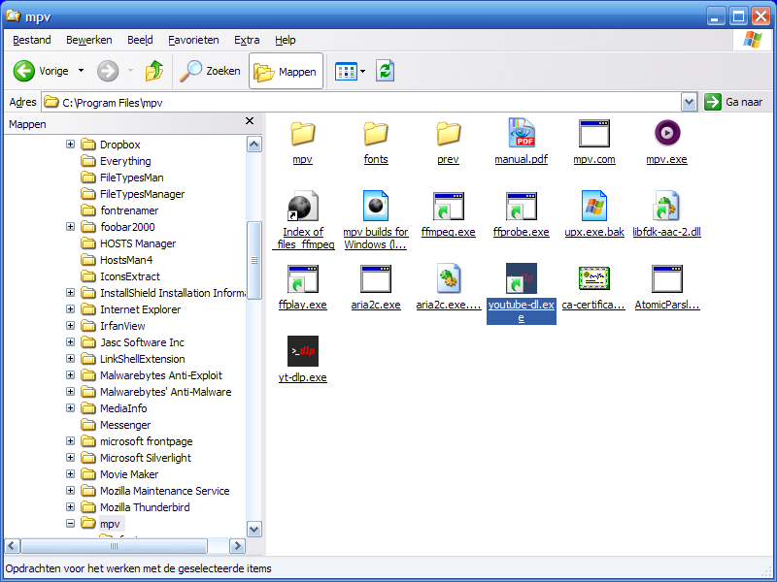Select the ffplay.exe icon
Screen dimensions: 777x582
pos(303,278)
